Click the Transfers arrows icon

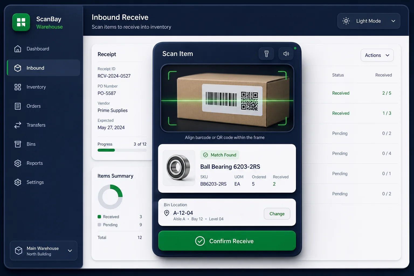18,125
